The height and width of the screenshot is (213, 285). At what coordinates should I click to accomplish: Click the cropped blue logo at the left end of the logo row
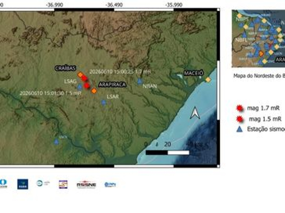(3, 183)
